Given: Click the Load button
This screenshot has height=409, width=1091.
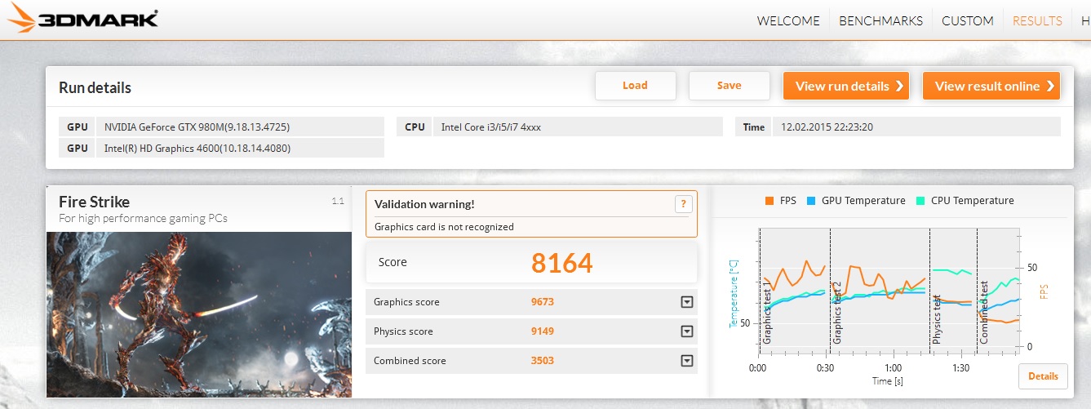Looking at the screenshot, I should (635, 86).
